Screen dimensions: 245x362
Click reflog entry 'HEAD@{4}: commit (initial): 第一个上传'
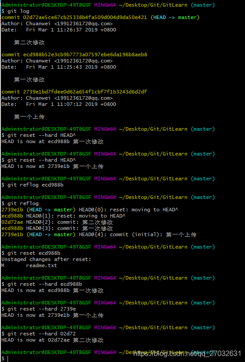(138, 234)
